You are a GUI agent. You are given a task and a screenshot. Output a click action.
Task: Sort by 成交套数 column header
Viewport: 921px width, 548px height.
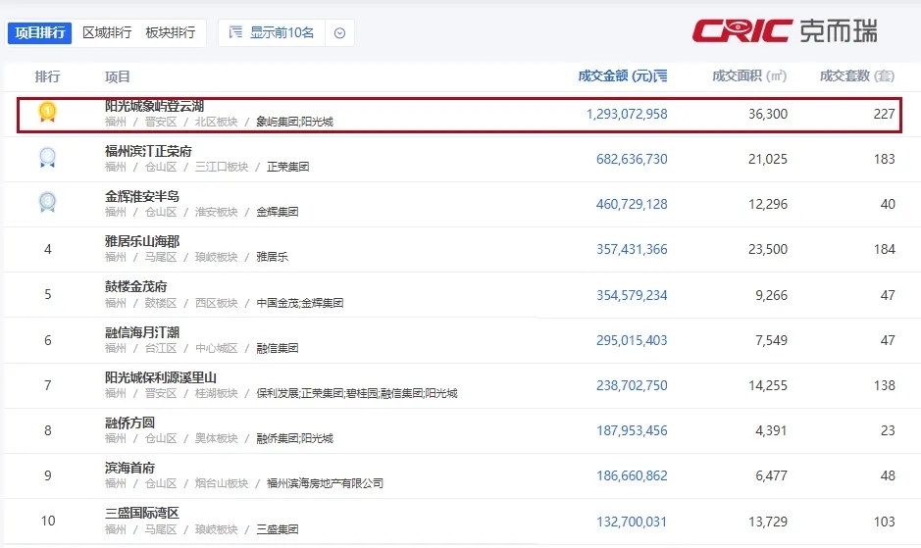coord(857,75)
